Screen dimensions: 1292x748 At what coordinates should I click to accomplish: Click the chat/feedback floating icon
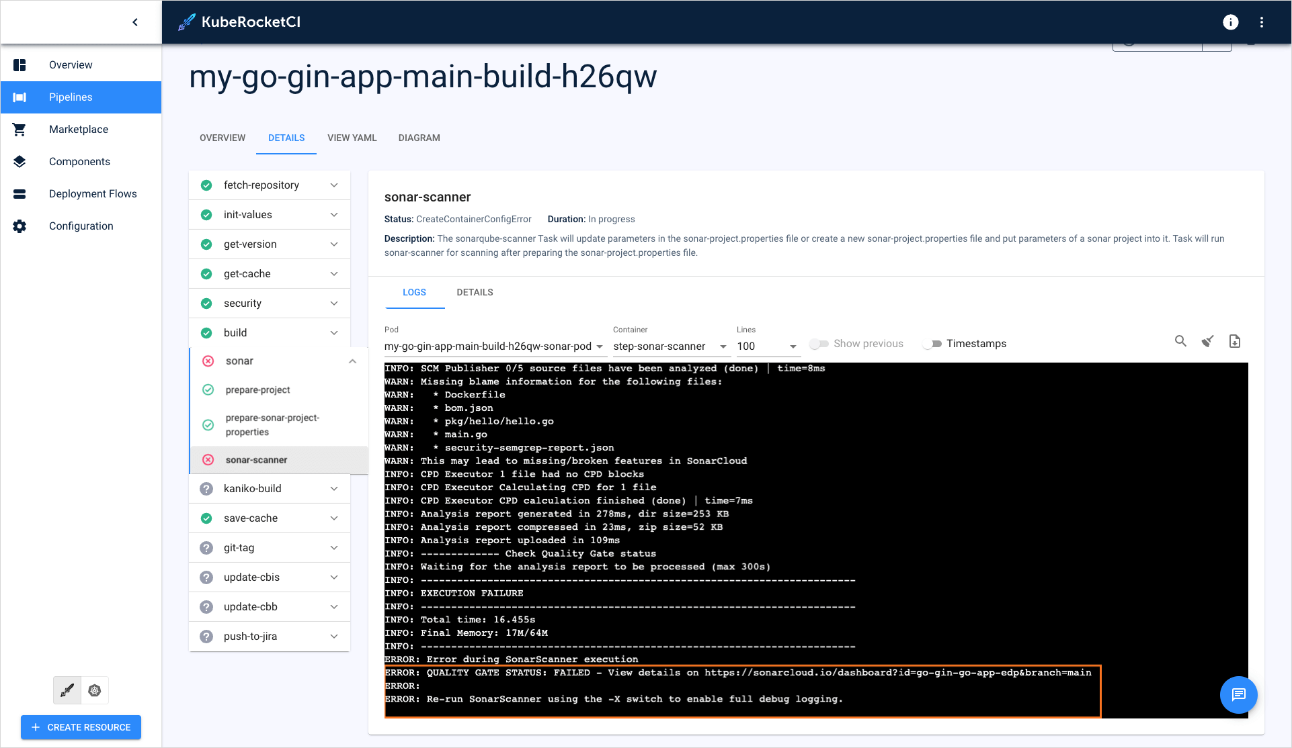pyautogui.click(x=1238, y=694)
